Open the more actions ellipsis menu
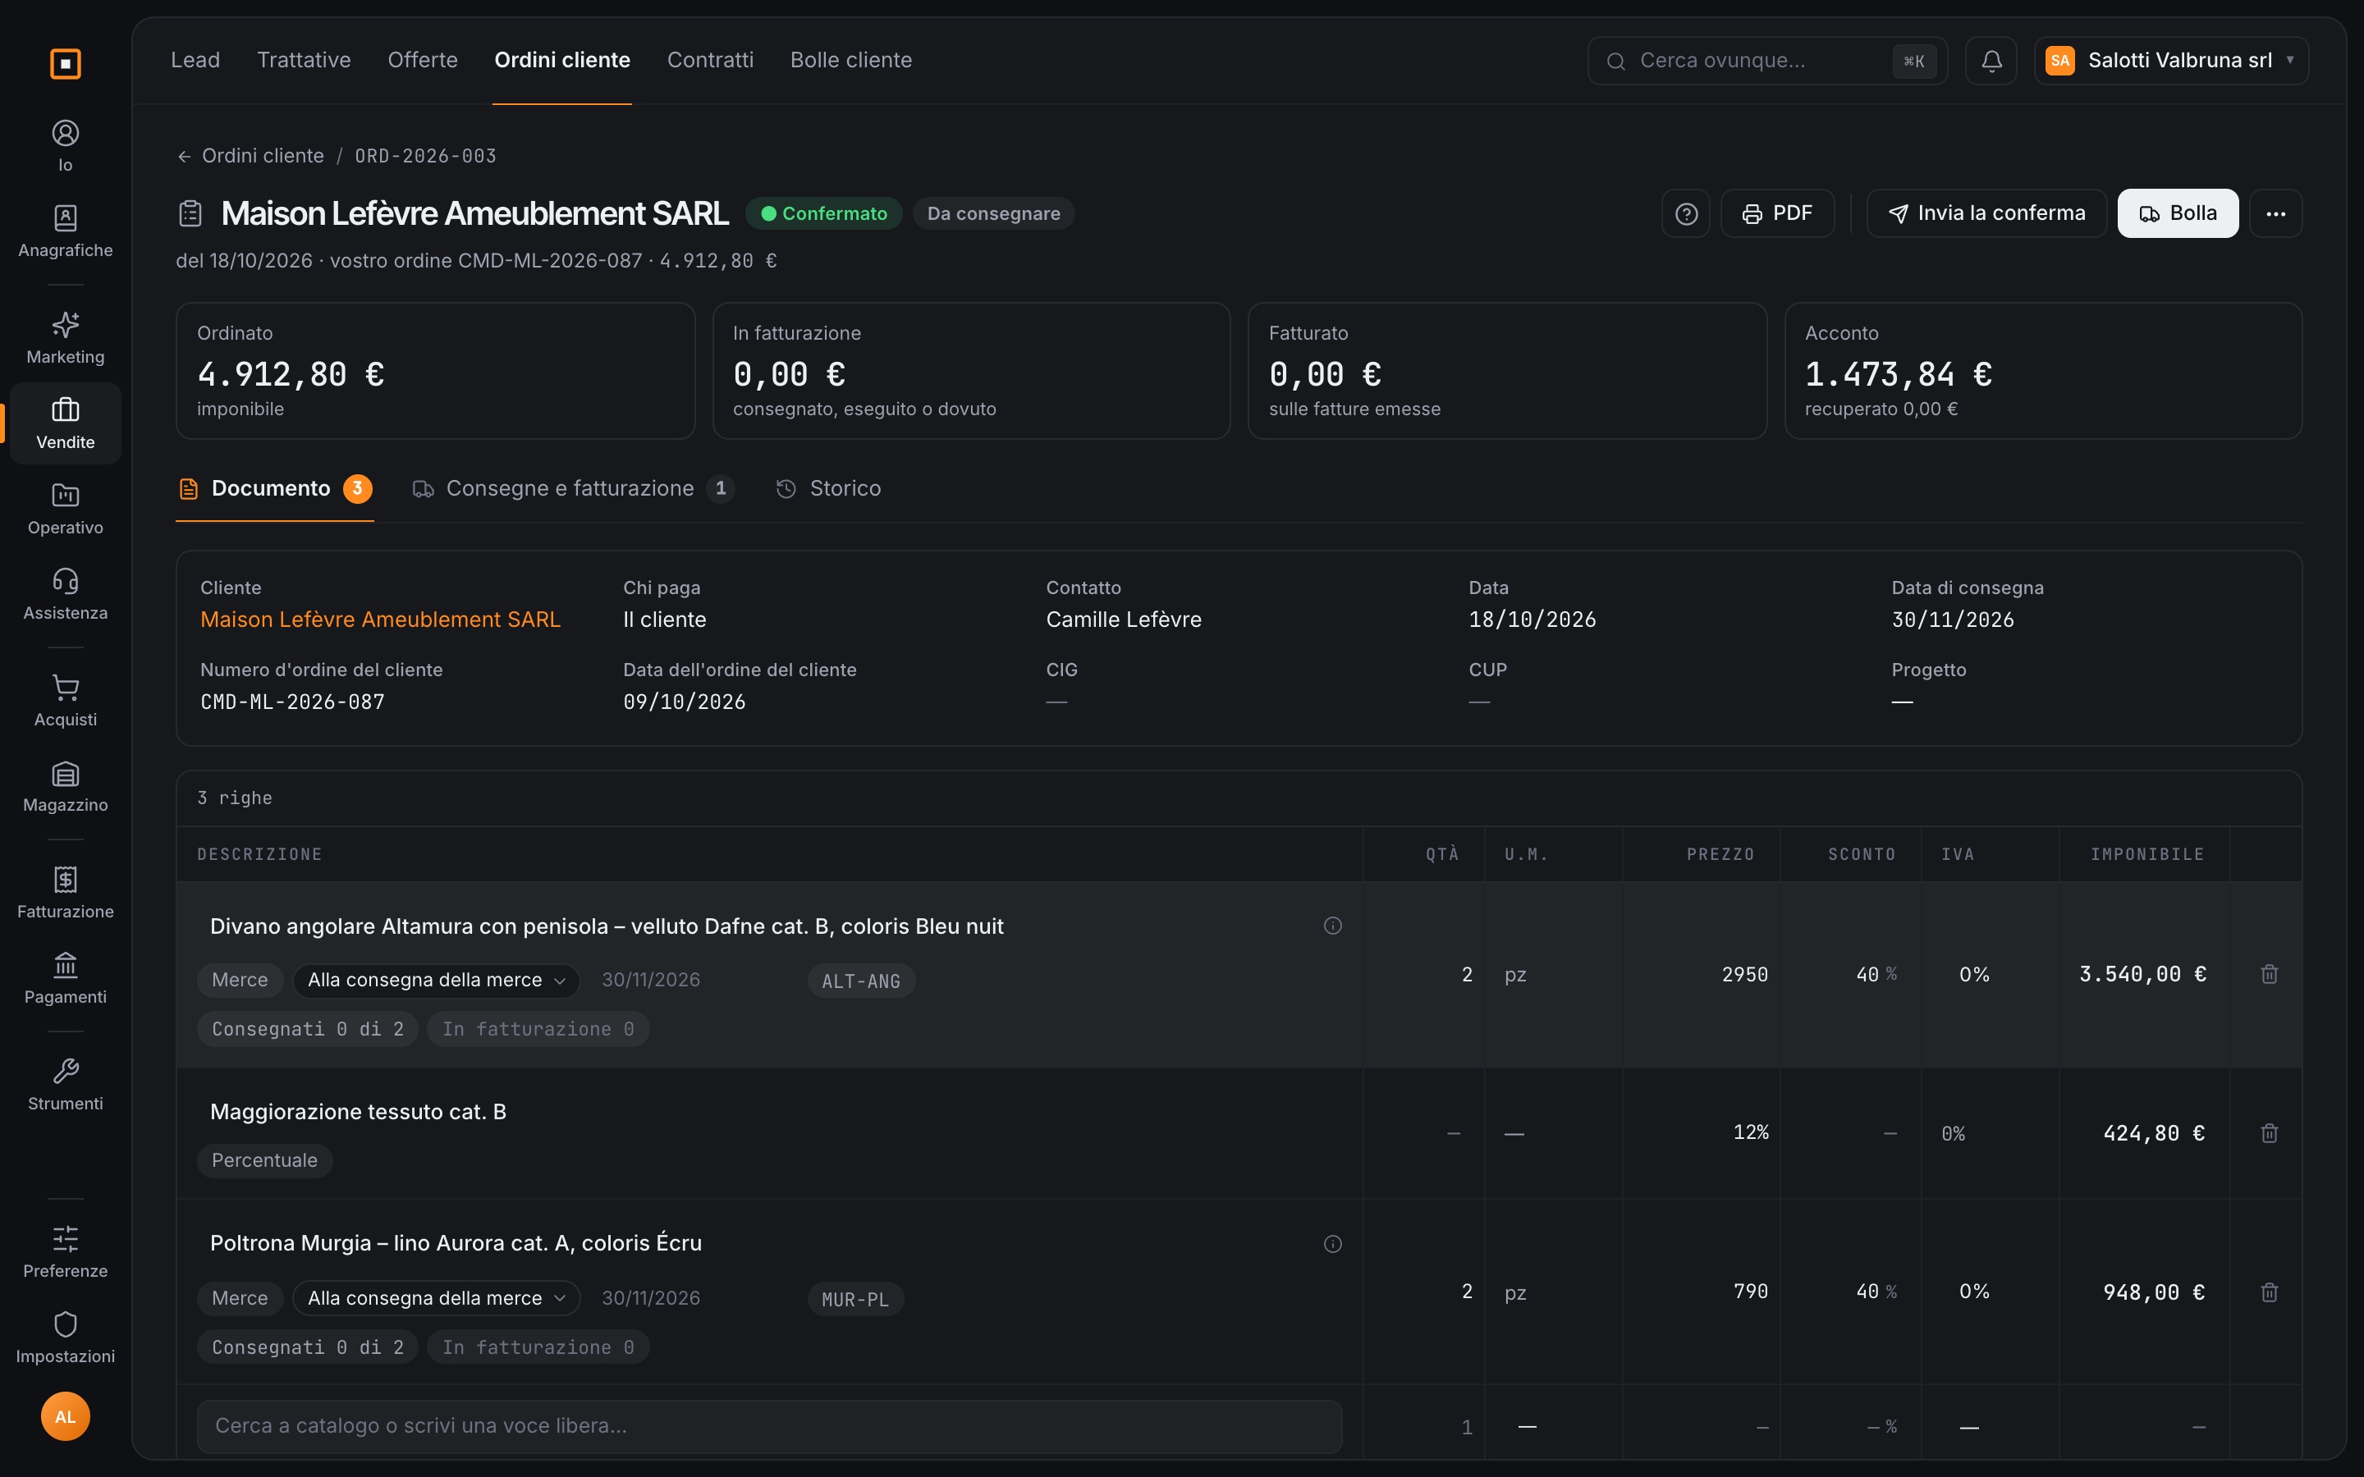This screenshot has height=1477, width=2364. tap(2276, 213)
